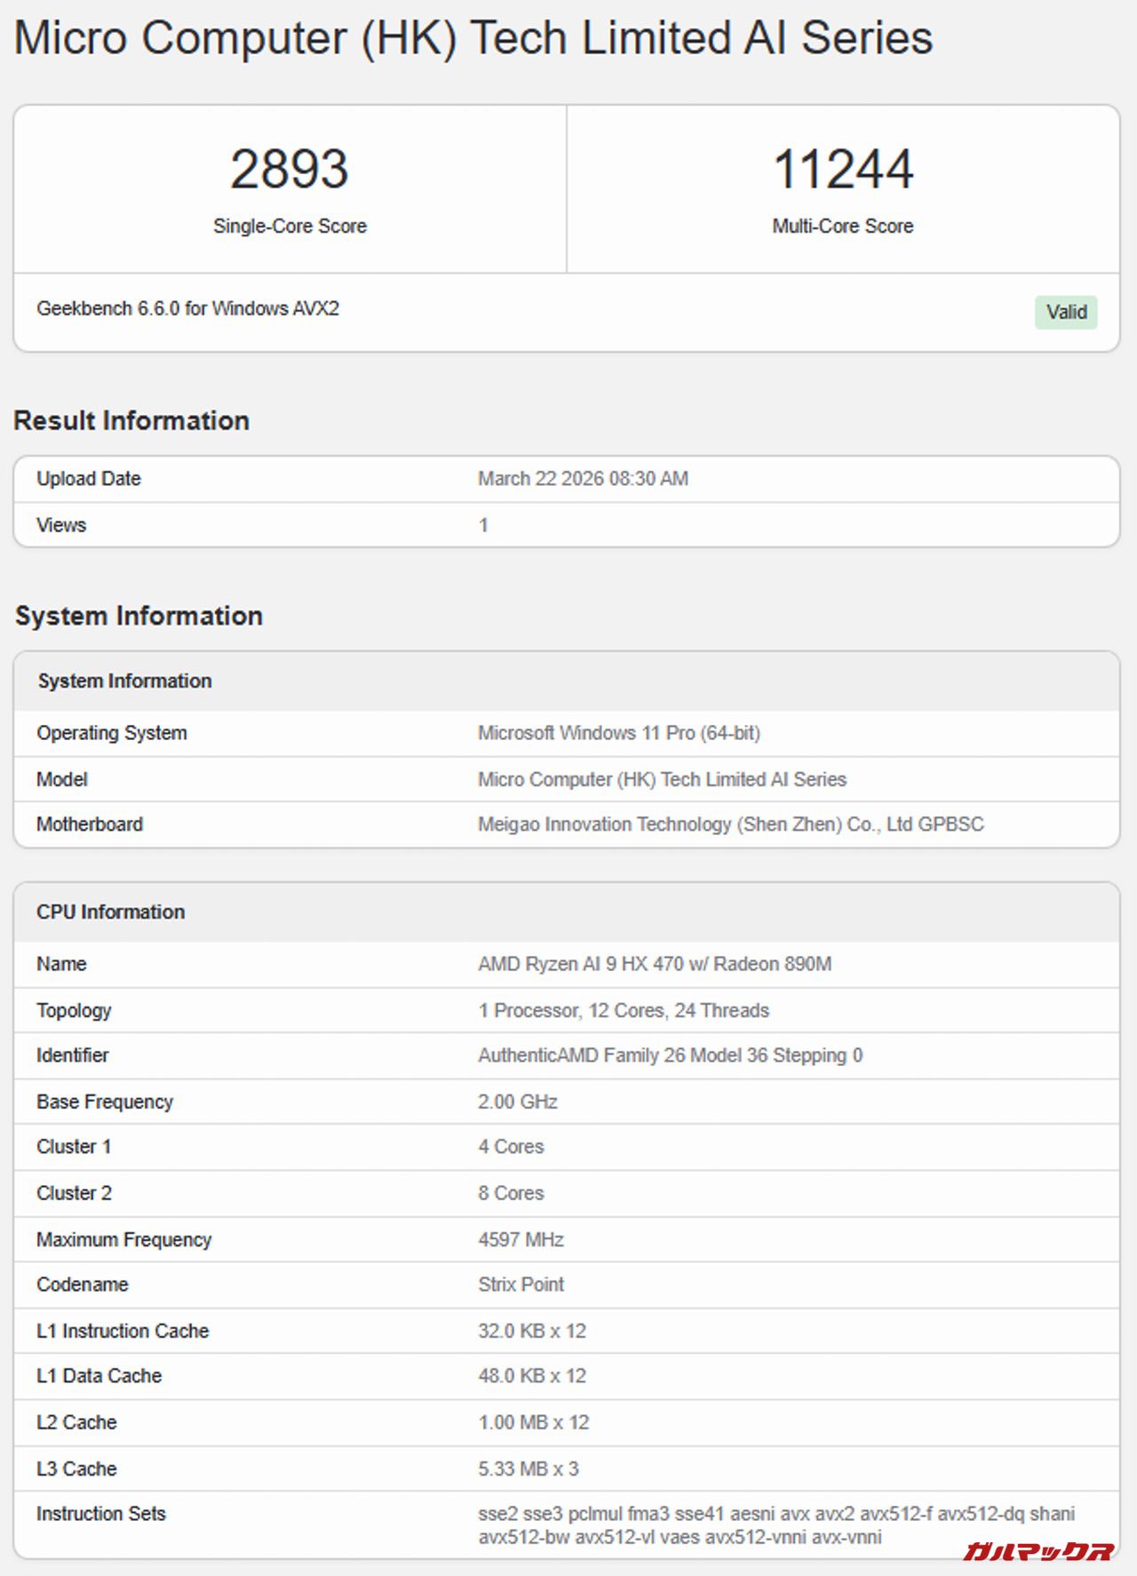Click the CPU Information table header
Image resolution: width=1137 pixels, height=1576 pixels.
click(x=110, y=911)
